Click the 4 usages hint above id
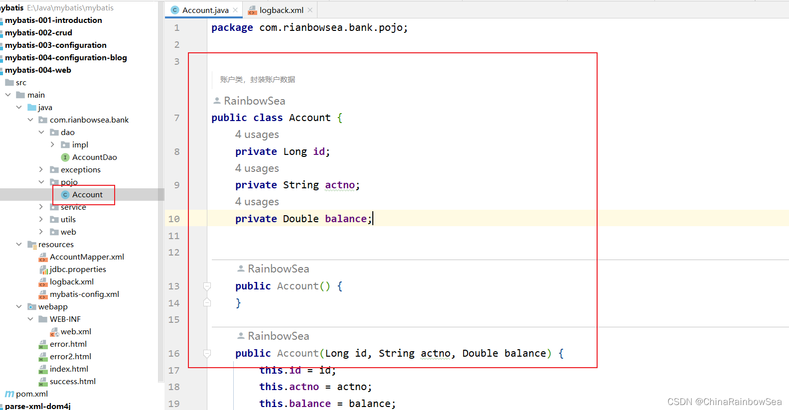This screenshot has height=410, width=789. (257, 135)
